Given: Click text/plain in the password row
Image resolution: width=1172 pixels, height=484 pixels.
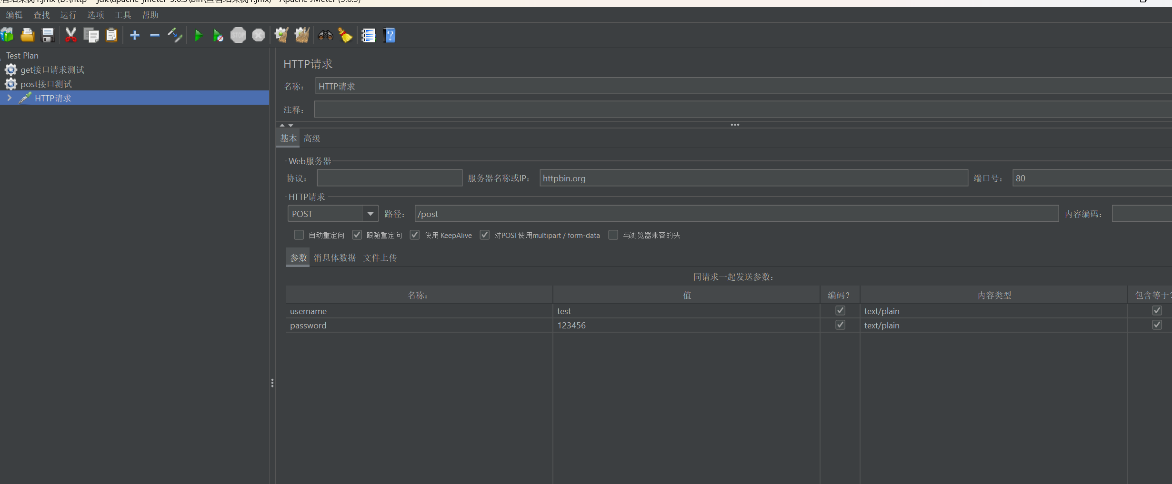Looking at the screenshot, I should click(993, 325).
